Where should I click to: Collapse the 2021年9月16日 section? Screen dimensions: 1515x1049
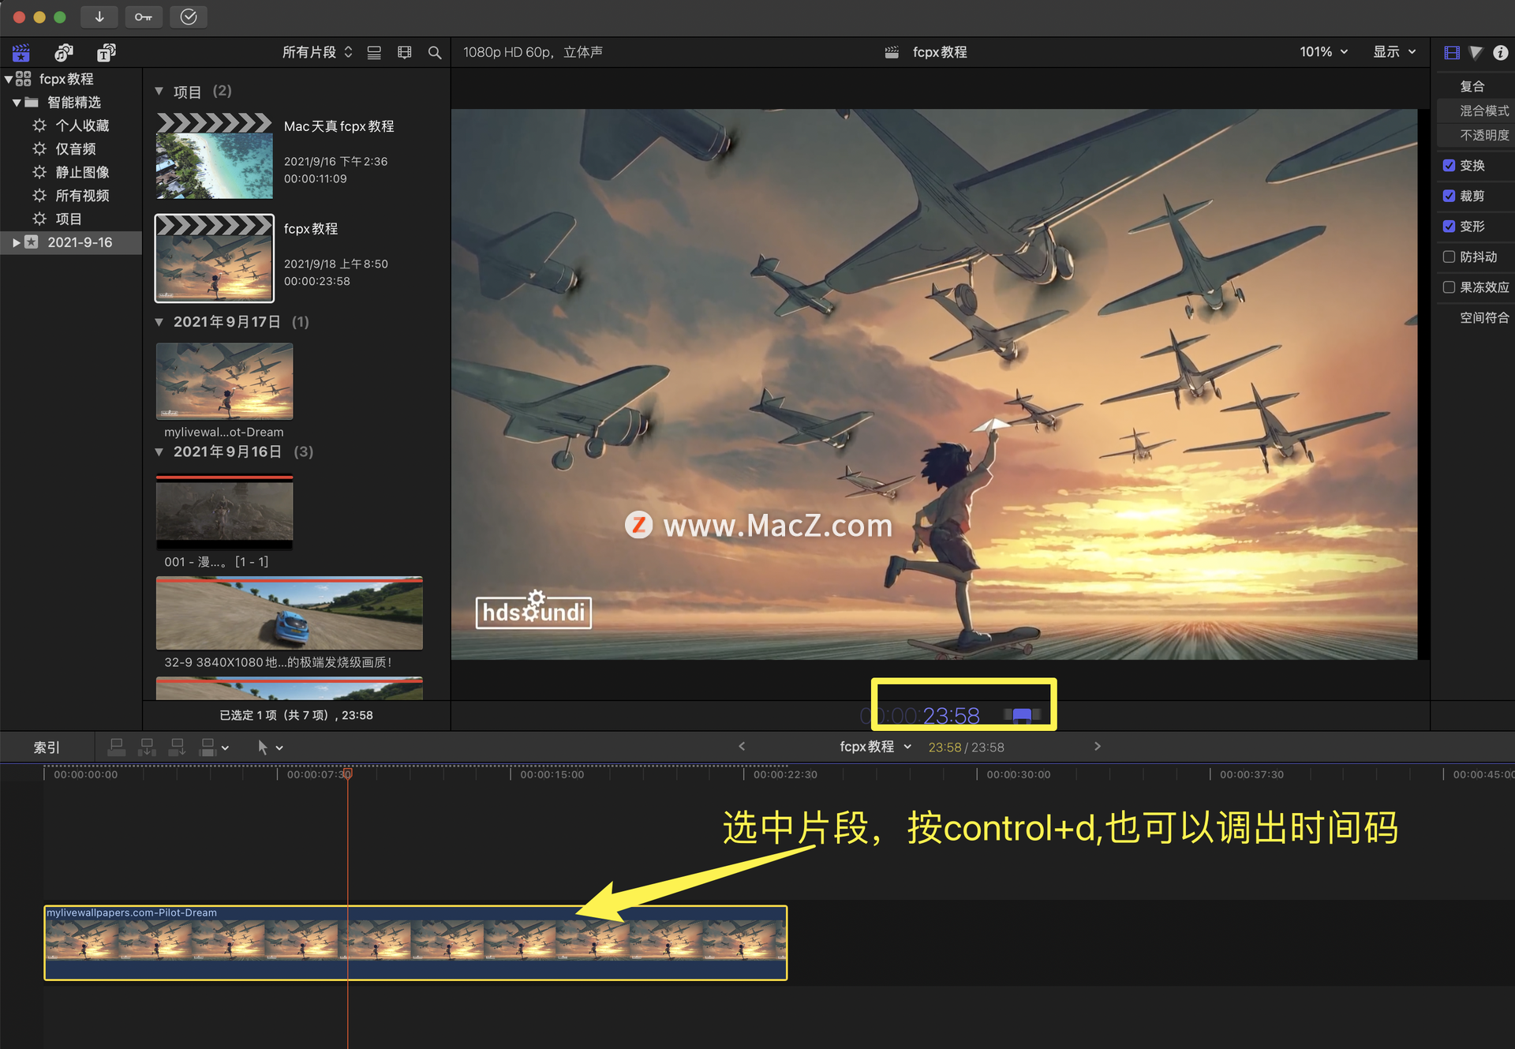point(159,451)
